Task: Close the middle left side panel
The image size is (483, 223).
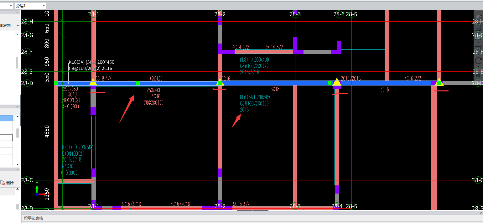Action: [17, 106]
